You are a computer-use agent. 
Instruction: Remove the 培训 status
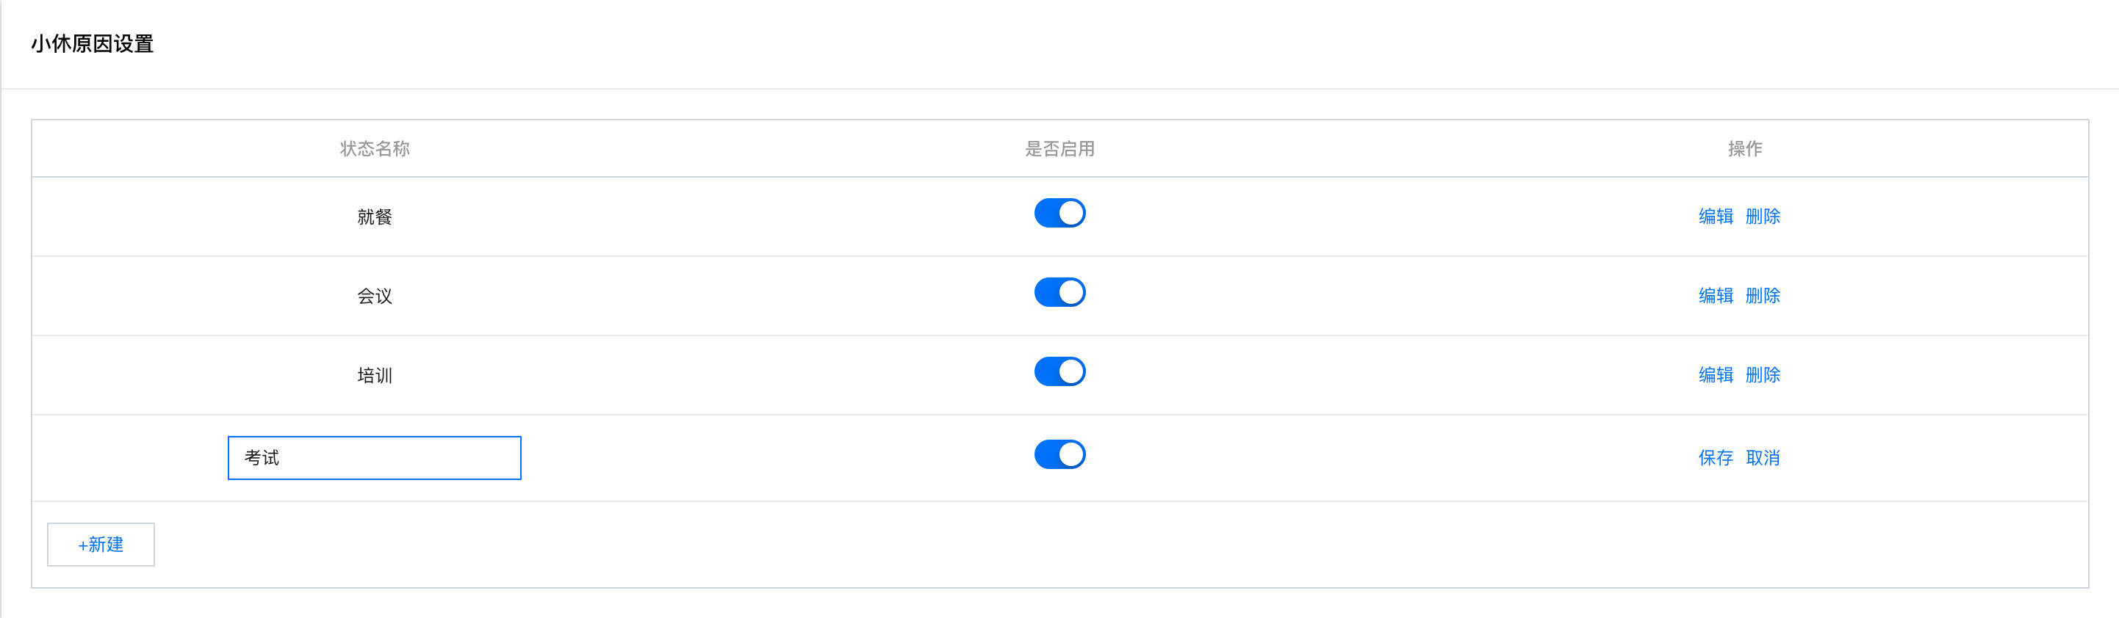1763,375
